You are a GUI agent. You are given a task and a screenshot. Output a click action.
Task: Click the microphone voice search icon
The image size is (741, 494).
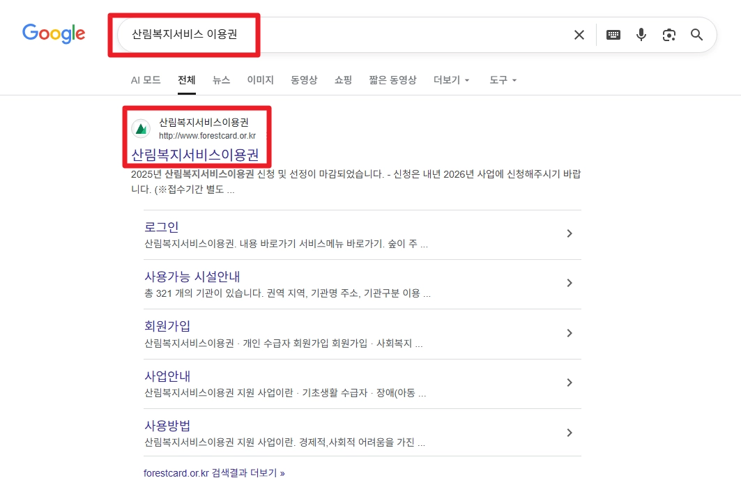pyautogui.click(x=641, y=34)
